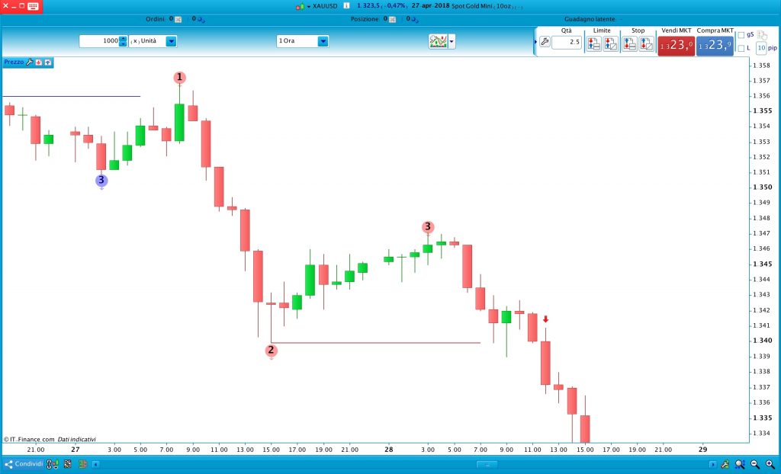This screenshot has width=781, height=474.
Task: Click the chart linking chain icon
Action: [53, 464]
